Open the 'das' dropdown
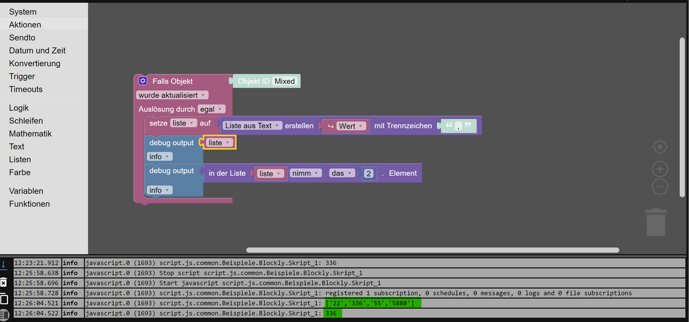The width and height of the screenshot is (689, 322). pos(342,173)
